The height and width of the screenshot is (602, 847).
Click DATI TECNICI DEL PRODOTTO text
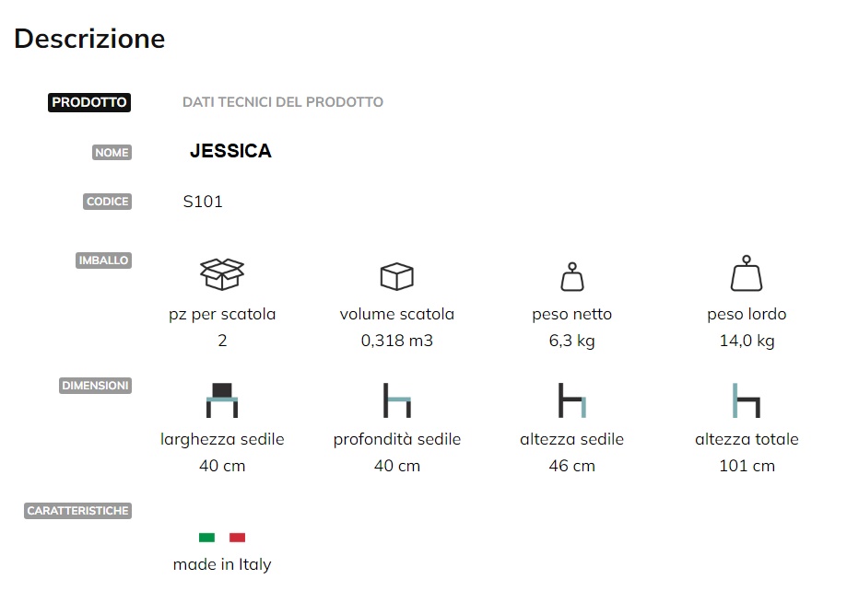[x=283, y=102]
